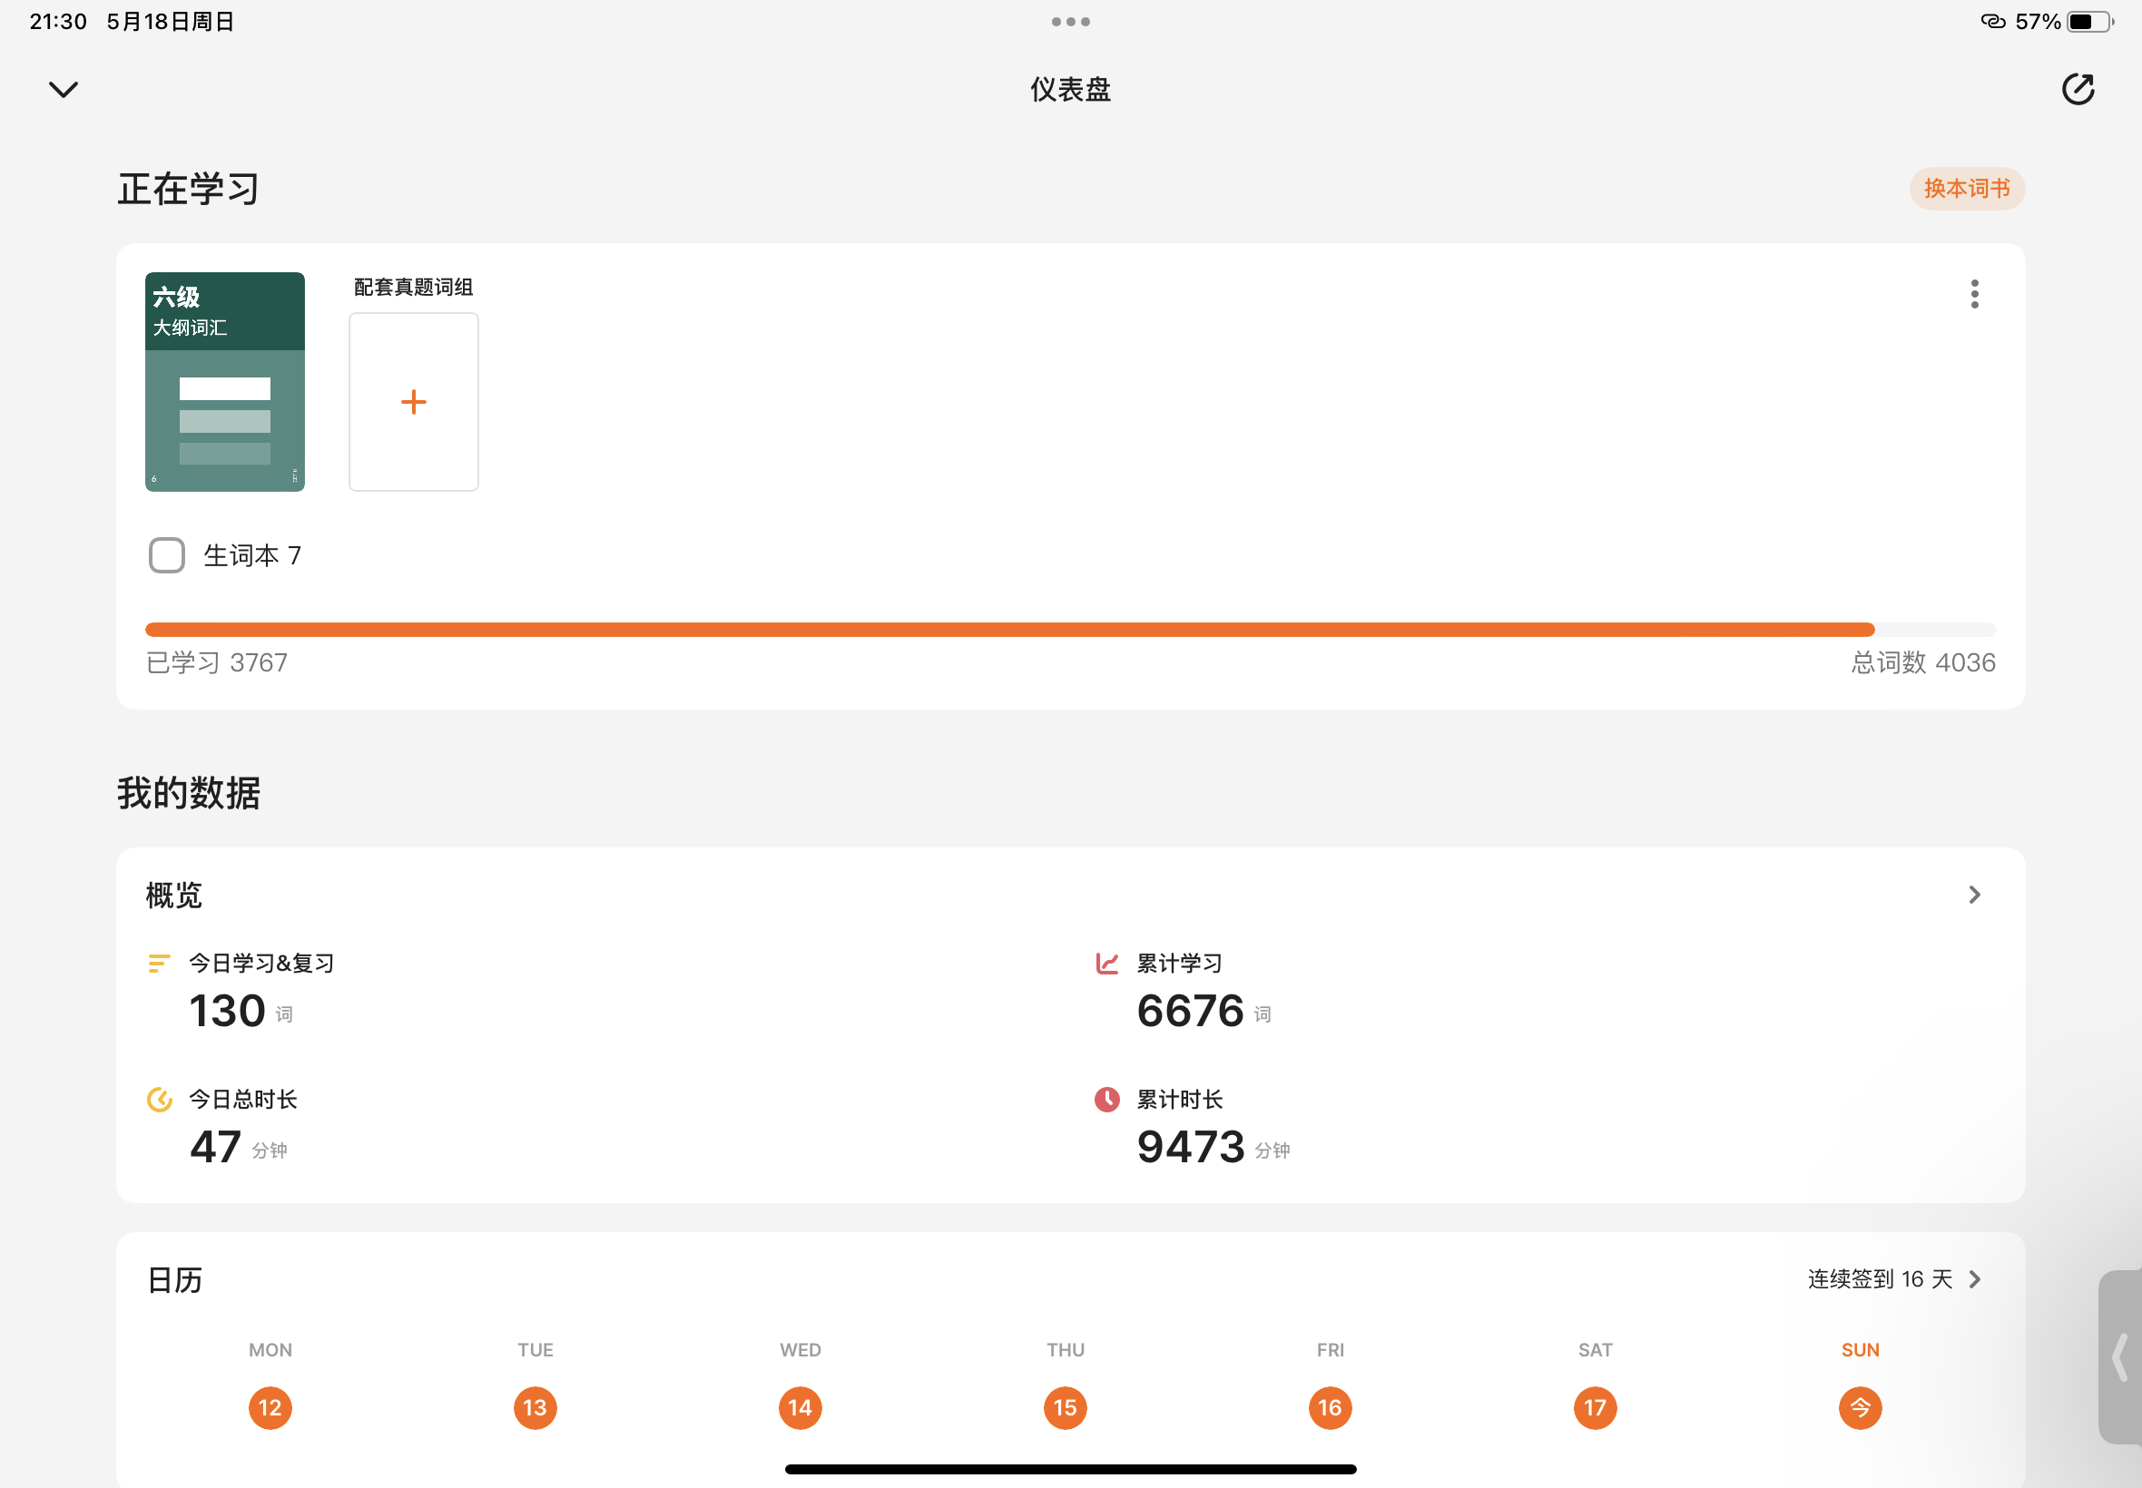2142x1488 pixels.
Task: Open the three-dot vertical more menu
Action: click(x=1974, y=294)
